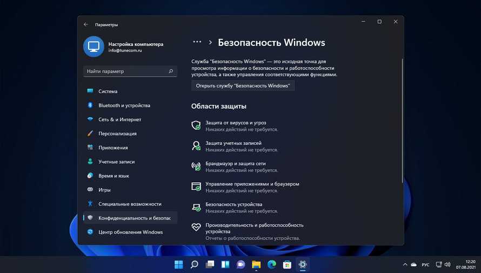This screenshot has height=273, width=481.
Task: Click the Windows Update icon in sidebar
Action: [x=90, y=232]
